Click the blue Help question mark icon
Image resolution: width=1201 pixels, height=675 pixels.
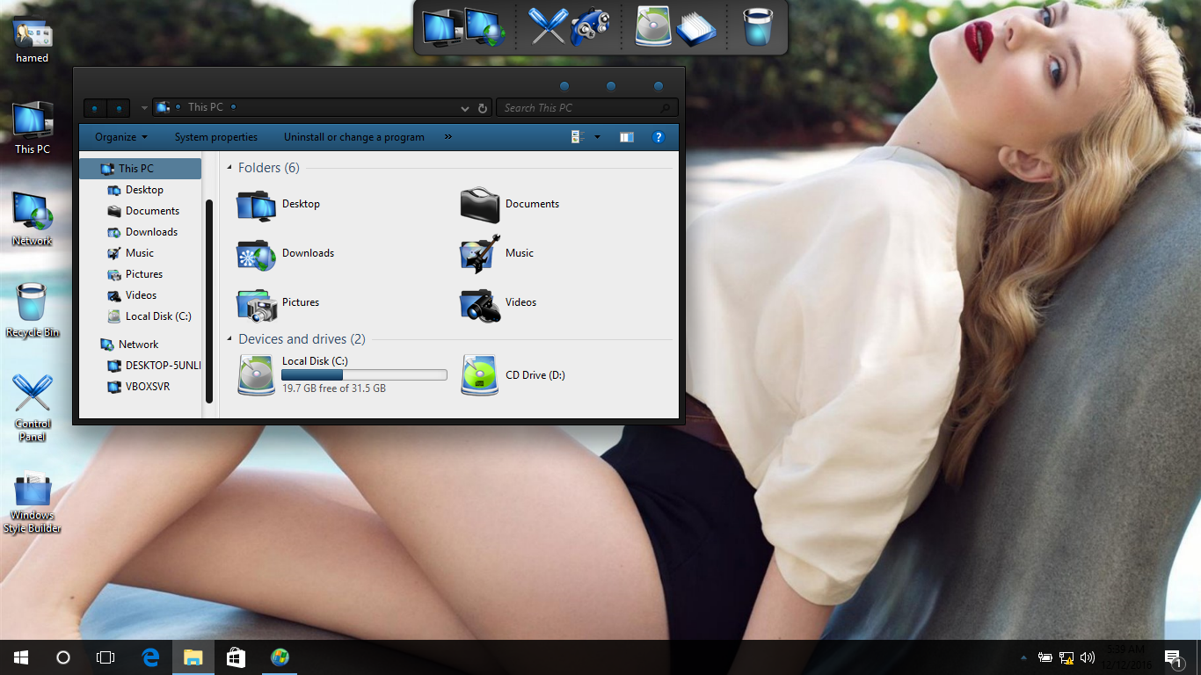click(x=658, y=137)
